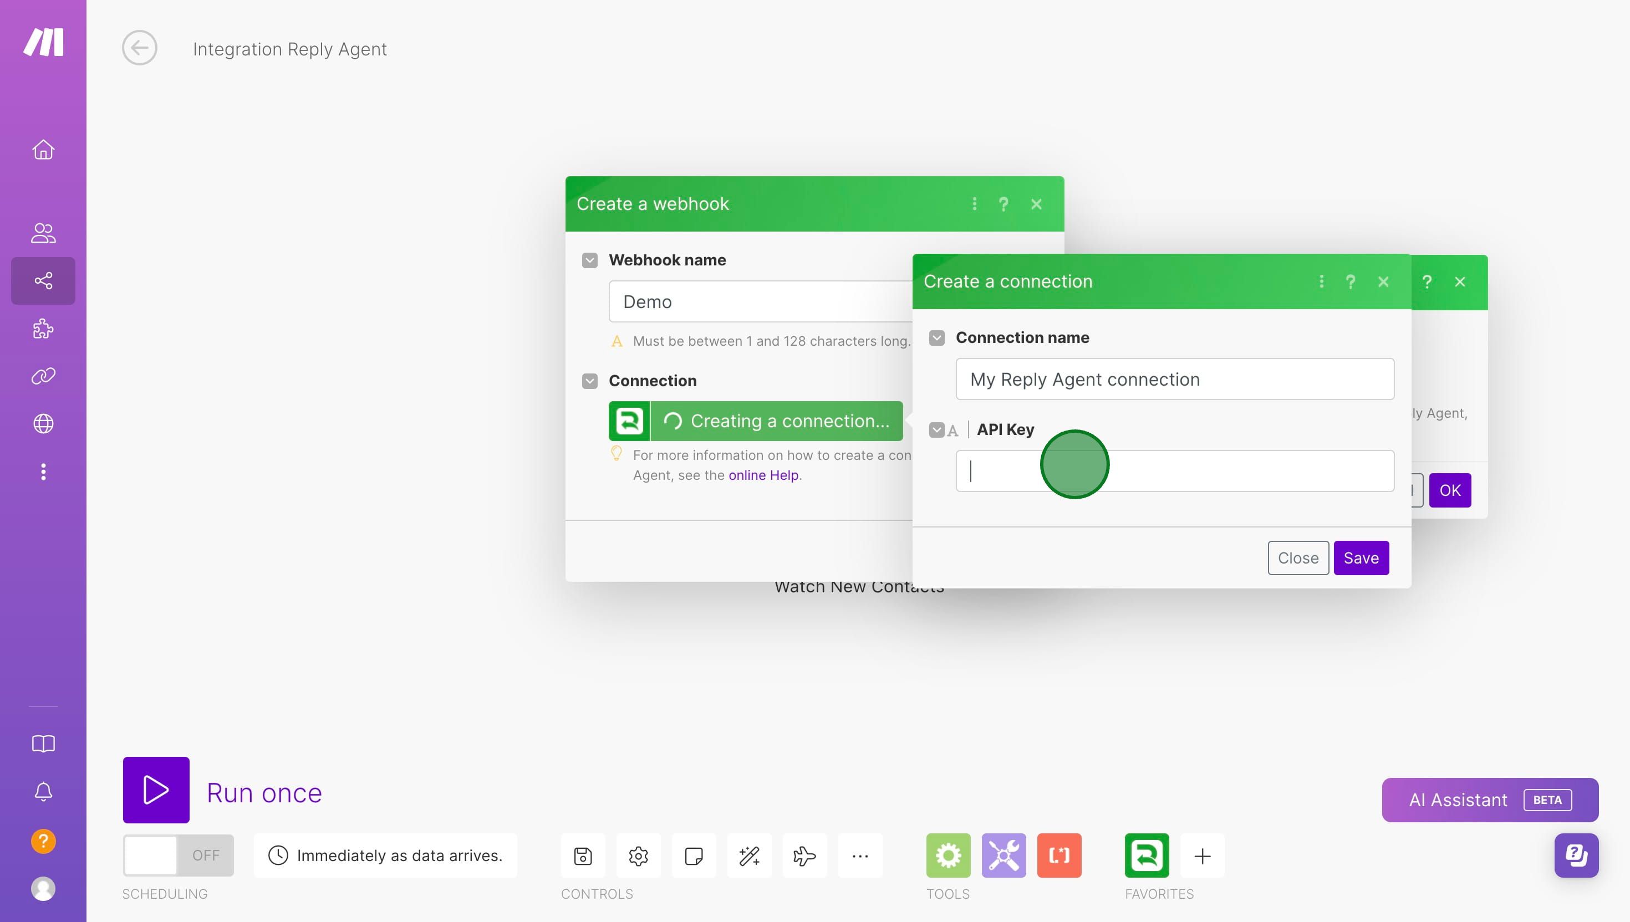Open the Webhooks globe icon
Viewport: 1630px width, 922px height.
tap(43, 424)
